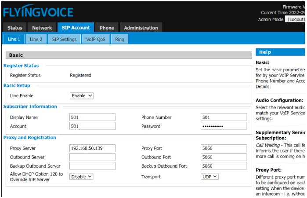Click the Account input field
307x198 pixels.
(x=92, y=126)
